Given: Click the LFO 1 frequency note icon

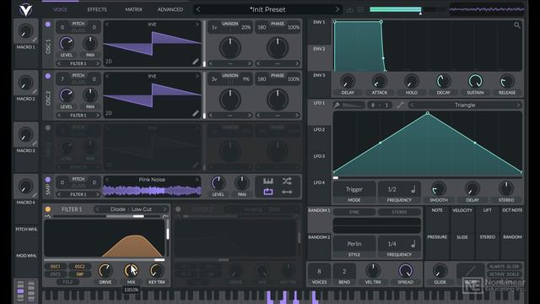Looking at the screenshot, I should coord(413,189).
